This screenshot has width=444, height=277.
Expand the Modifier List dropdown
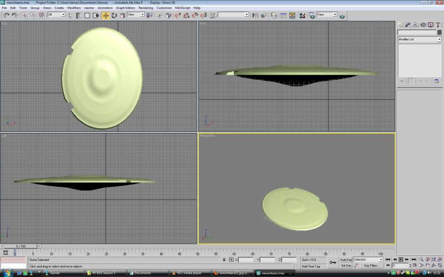coord(439,39)
